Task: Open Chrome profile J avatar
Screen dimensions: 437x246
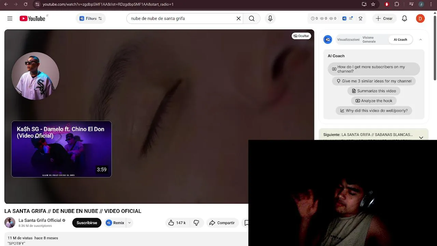Action: [421, 4]
